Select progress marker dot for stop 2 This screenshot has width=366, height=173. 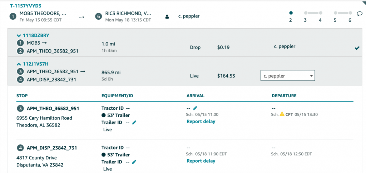[291, 13]
